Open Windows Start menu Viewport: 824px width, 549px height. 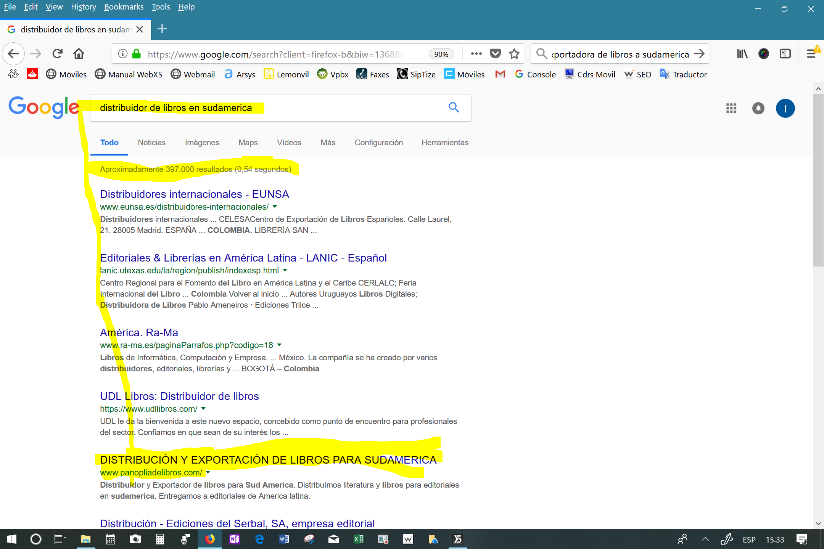[12, 539]
